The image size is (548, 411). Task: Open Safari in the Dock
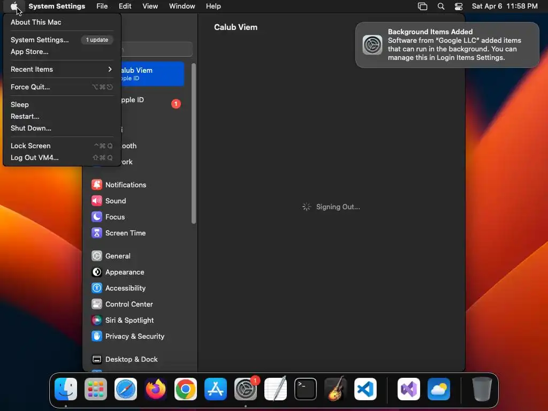coord(126,389)
